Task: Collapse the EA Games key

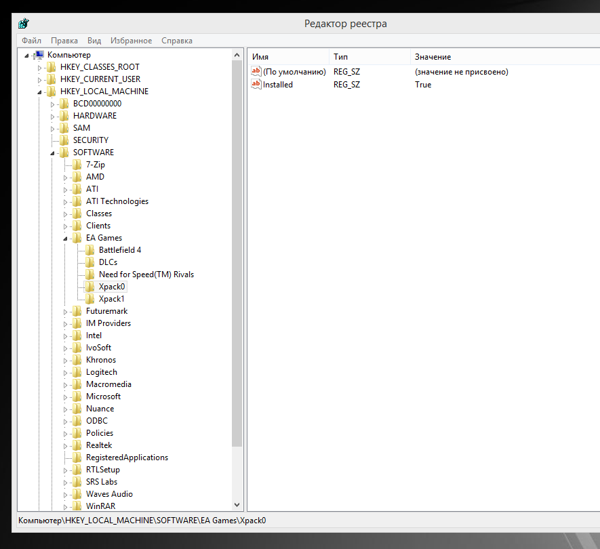Action: click(66, 239)
